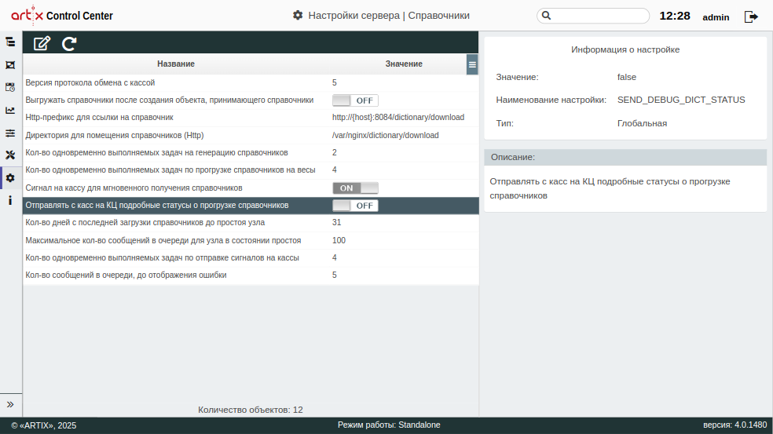Open the chart reports sidebar icon

[x=10, y=110]
